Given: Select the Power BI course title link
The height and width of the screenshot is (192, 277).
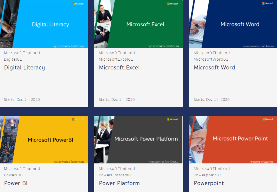Looking at the screenshot, I should [16, 183].
